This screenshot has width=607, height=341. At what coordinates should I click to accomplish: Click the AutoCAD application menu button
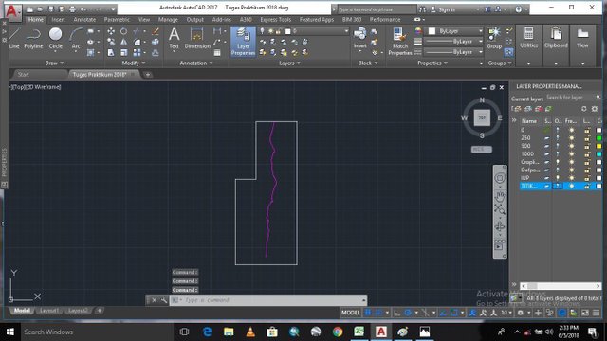pos(12,11)
